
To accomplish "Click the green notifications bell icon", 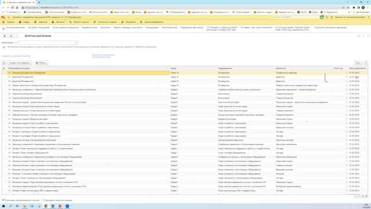I will coord(322,17).
